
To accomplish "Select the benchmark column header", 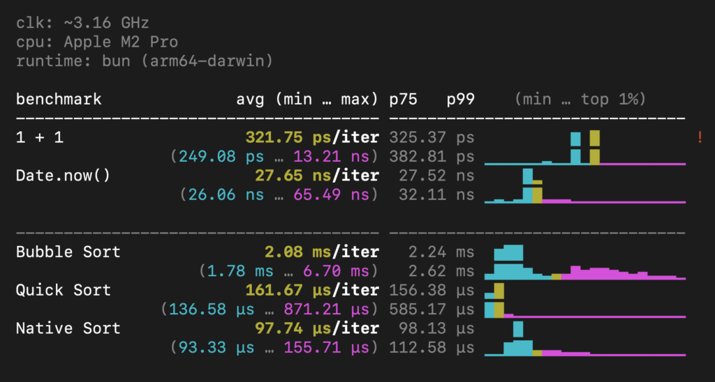I will (59, 99).
